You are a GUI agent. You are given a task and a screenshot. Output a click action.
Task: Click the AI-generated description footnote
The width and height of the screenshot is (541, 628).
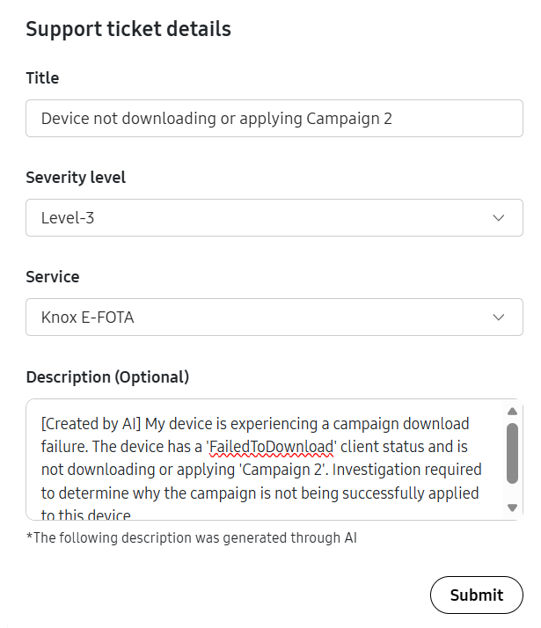click(192, 537)
